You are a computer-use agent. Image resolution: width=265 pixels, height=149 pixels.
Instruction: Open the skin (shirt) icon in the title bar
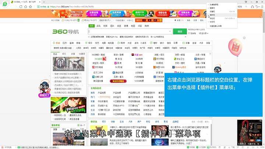246,2
